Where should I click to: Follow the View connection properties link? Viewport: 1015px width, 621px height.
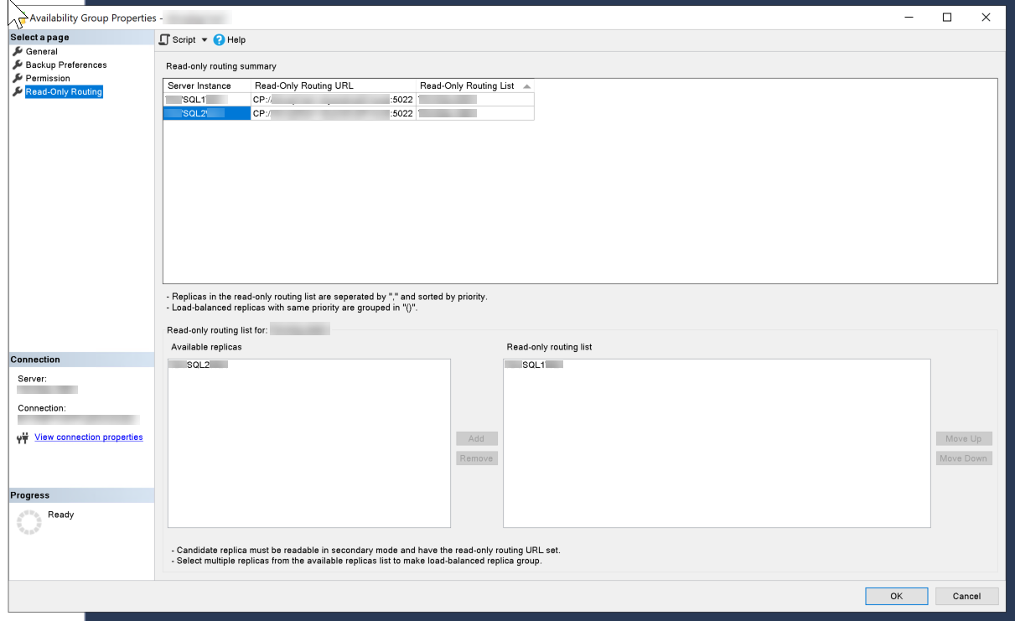[x=88, y=437]
